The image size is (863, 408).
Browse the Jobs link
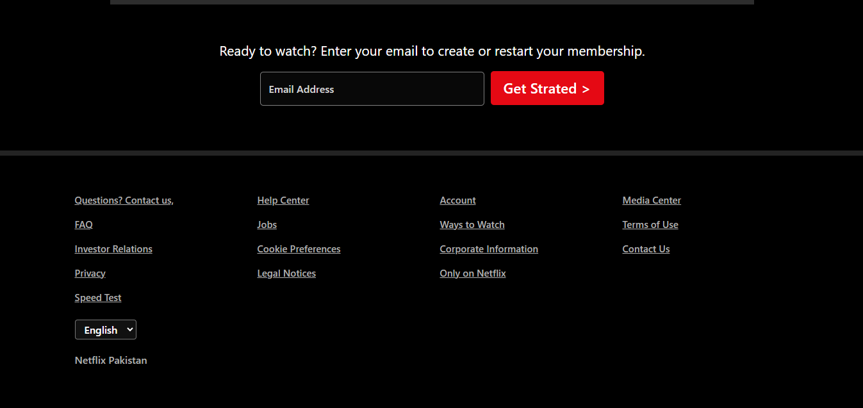coord(267,225)
